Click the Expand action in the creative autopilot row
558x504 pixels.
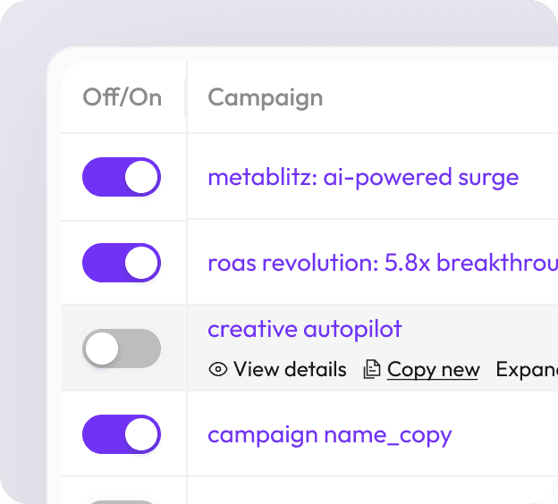point(527,370)
